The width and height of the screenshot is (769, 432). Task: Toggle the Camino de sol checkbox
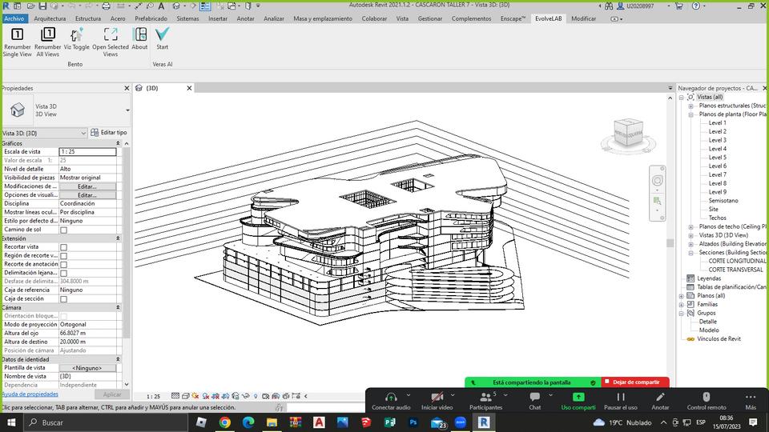pos(64,230)
